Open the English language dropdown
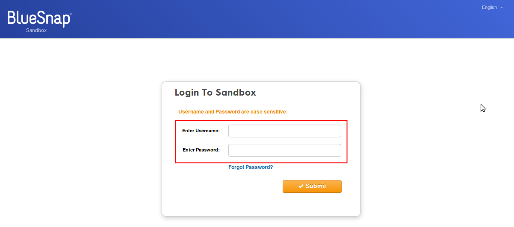Screen dimensions: 514x227 pyautogui.click(x=489, y=7)
